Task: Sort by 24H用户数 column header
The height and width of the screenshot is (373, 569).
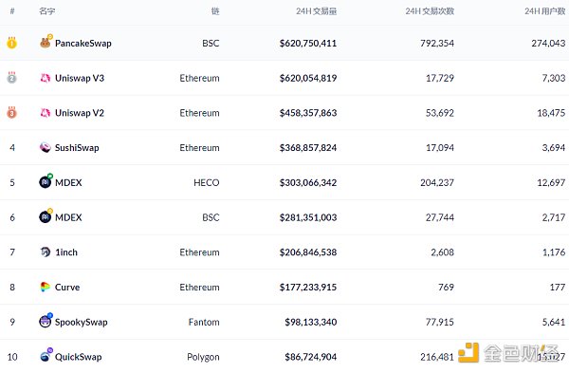Action: [544, 11]
